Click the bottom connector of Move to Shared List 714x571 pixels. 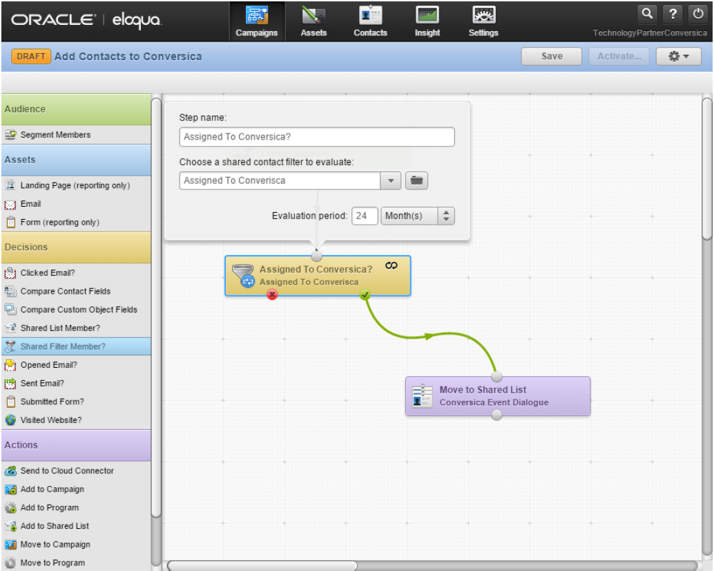coord(496,415)
